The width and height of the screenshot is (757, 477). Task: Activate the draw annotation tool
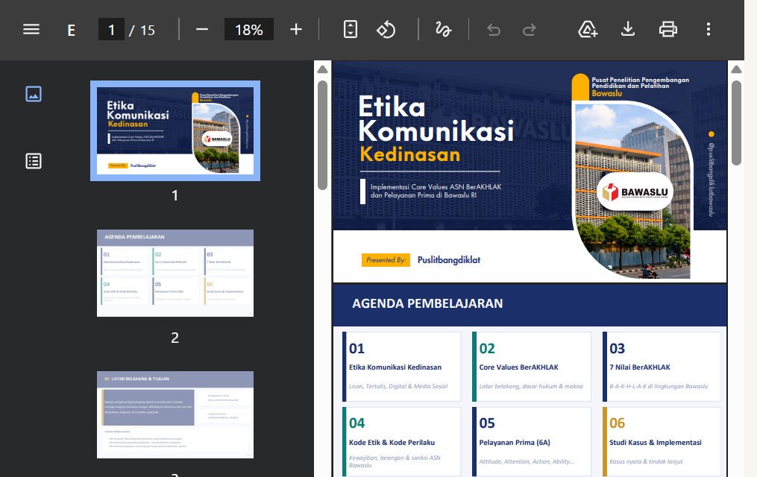[443, 29]
